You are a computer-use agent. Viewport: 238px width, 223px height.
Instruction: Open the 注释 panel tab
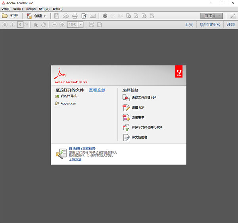231,25
